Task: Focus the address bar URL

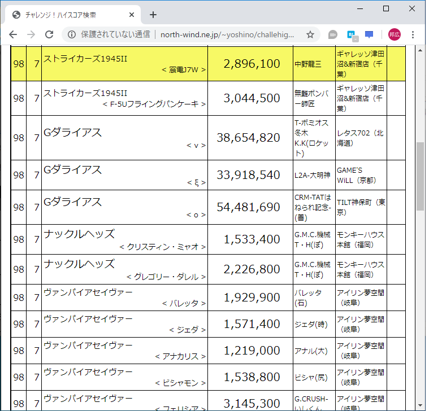Action: coord(227,34)
